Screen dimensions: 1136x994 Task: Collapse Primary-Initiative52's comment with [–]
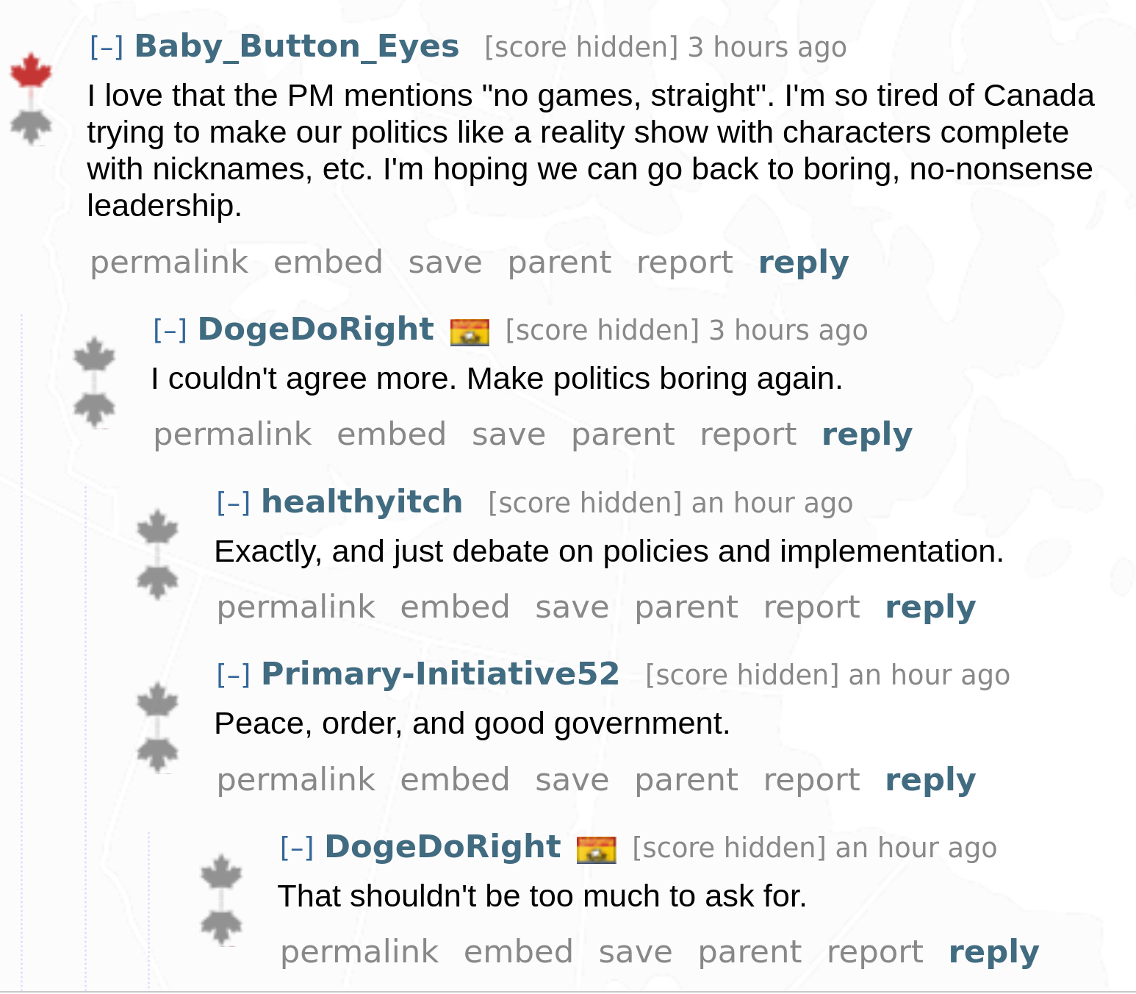tap(234, 675)
